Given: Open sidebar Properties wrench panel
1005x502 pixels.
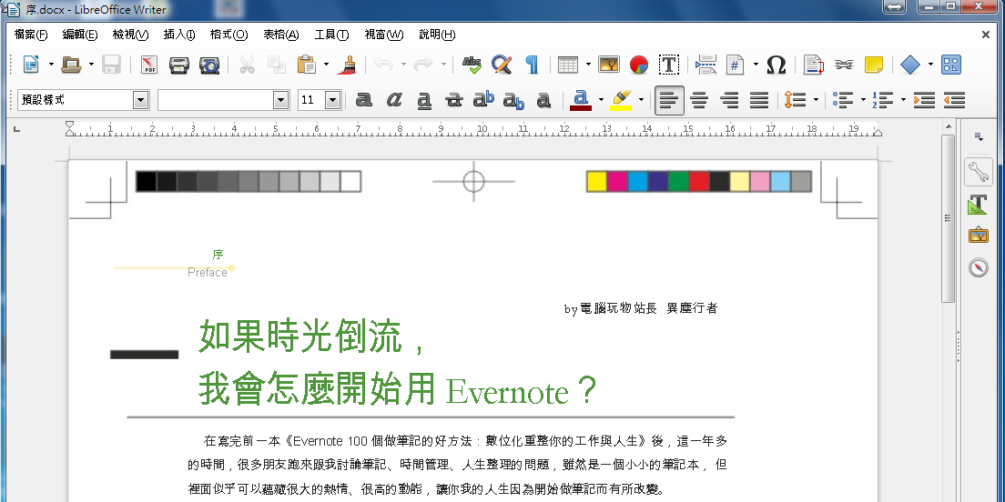Looking at the screenshot, I should pos(978,172).
